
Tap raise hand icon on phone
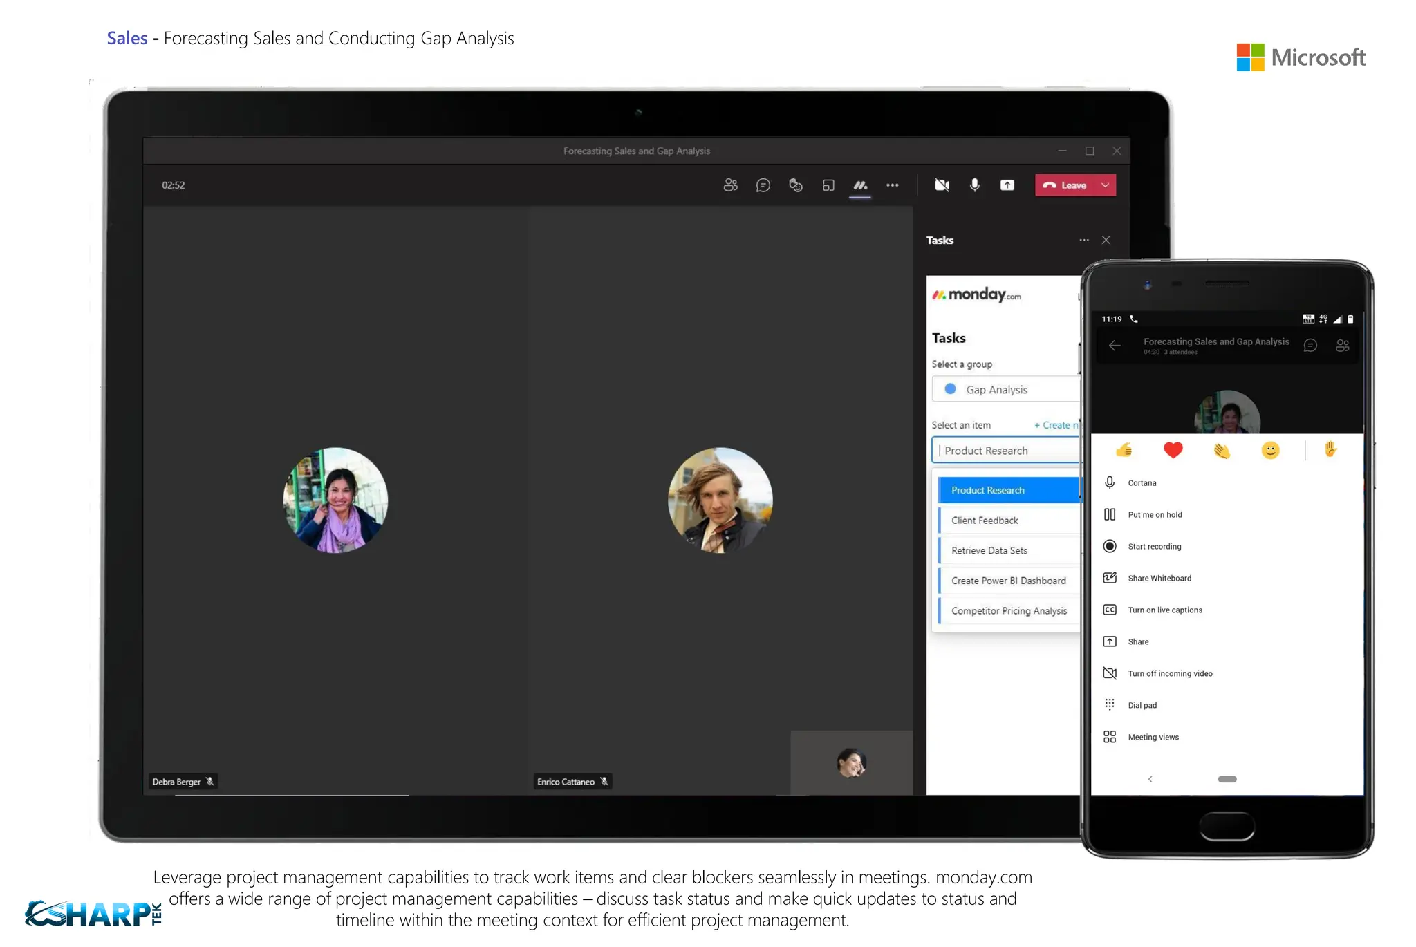(x=1330, y=450)
